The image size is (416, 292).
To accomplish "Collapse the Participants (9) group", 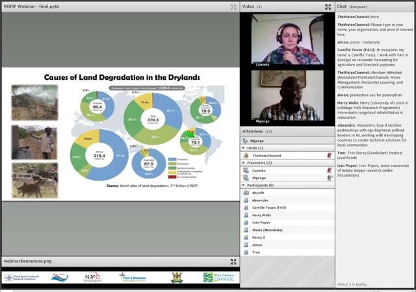I will (x=243, y=185).
